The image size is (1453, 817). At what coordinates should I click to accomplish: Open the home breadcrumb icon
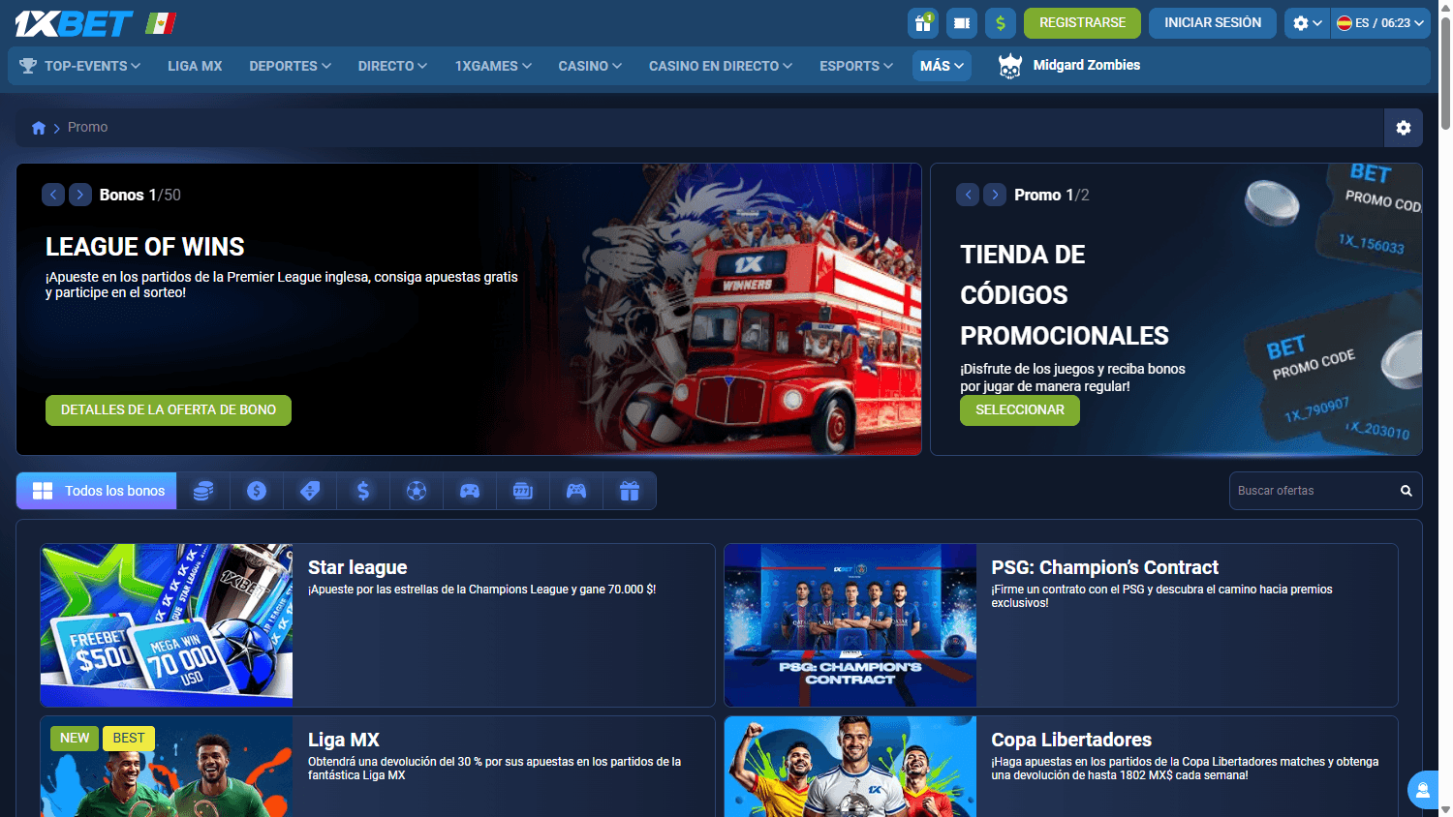[38, 127]
